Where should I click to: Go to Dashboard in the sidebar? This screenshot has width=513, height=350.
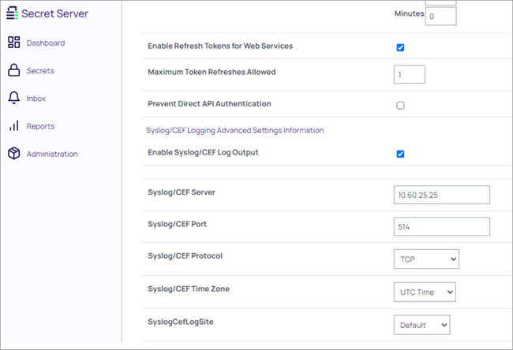click(x=45, y=43)
